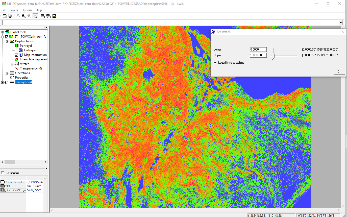The image size is (347, 217).
Task: Click the giacisV2 row value 548,557
Action: (x=34, y=190)
